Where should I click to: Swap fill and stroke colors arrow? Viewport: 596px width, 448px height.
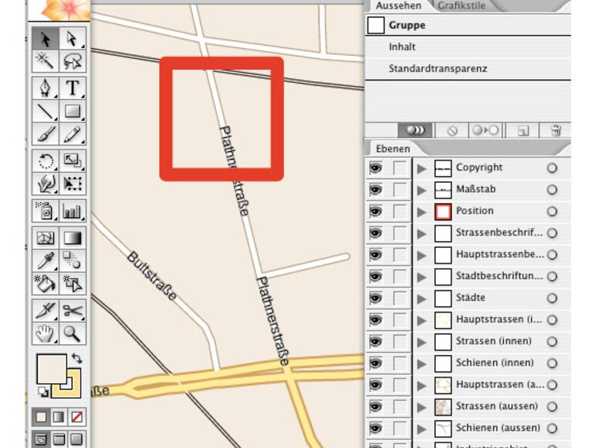77,358
